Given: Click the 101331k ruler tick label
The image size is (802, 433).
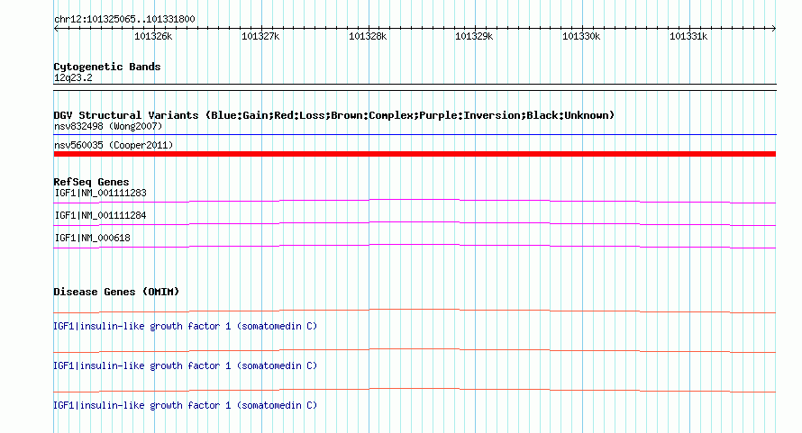Looking at the screenshot, I should click(688, 36).
